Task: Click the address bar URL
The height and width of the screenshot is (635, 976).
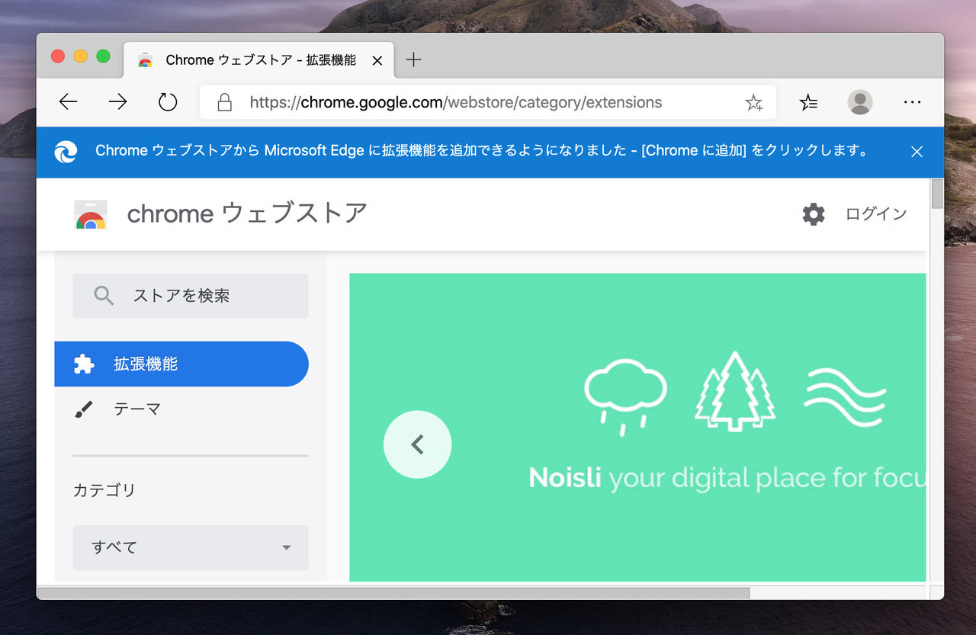Action: click(456, 102)
